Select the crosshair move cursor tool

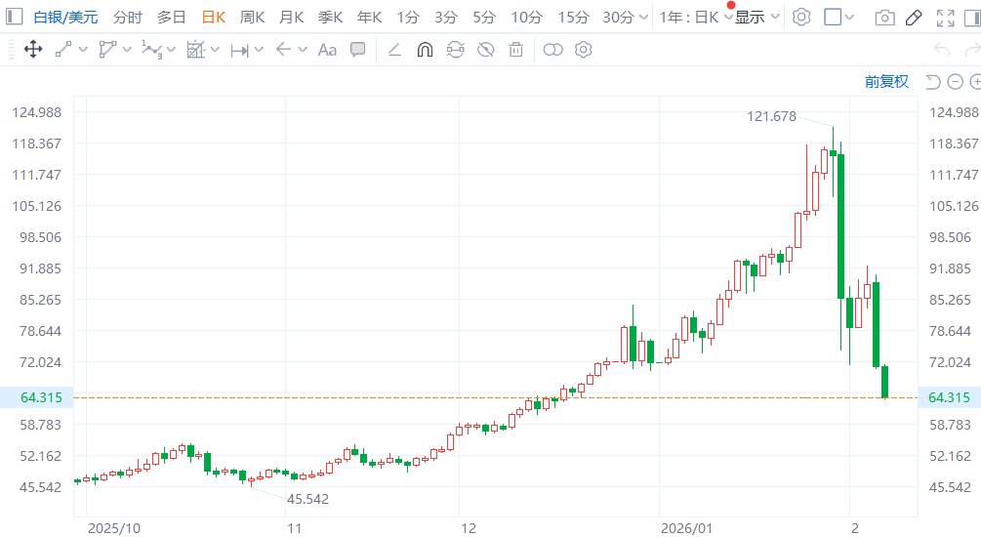(32, 50)
